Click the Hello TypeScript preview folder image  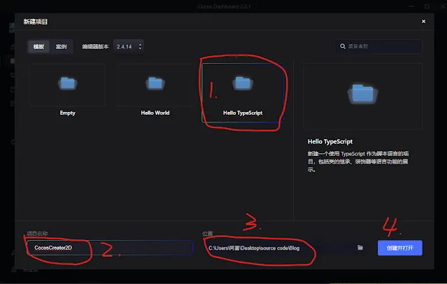pyautogui.click(x=362, y=96)
